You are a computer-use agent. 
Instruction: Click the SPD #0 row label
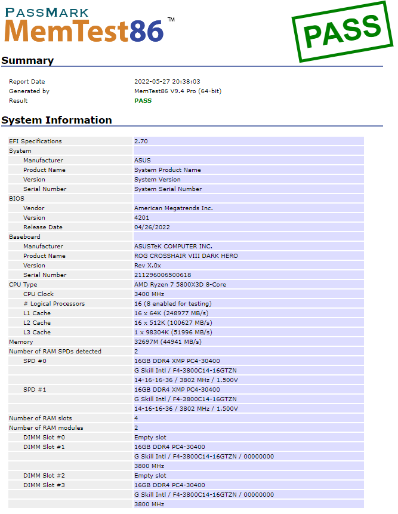click(x=35, y=361)
